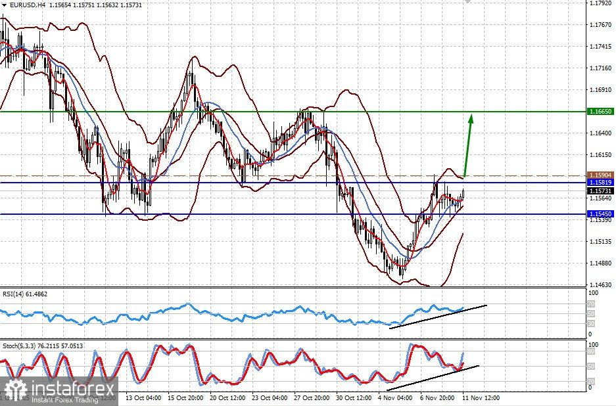Click the 11 Nov 12:00 time label
This screenshot has width=616, height=406.
point(481,397)
